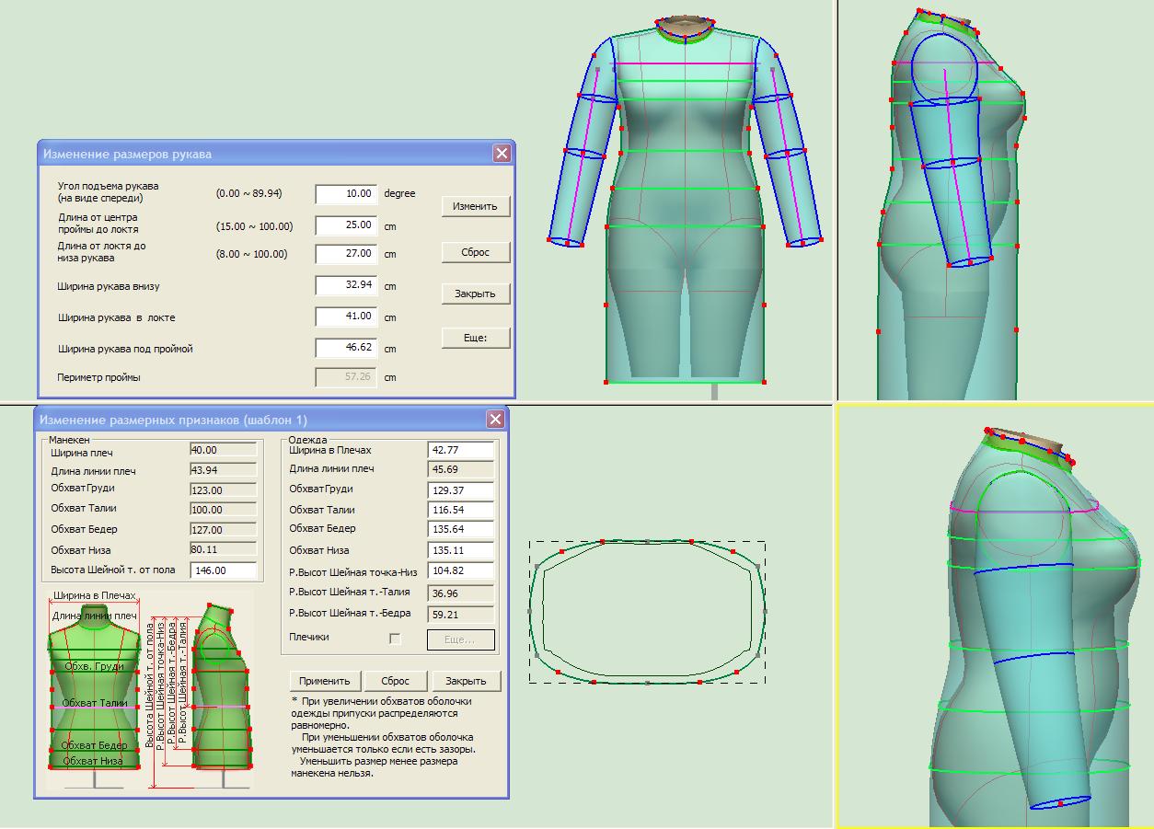
Task: Edit Ширина рукава внизу field 32.94
Action: 346,285
